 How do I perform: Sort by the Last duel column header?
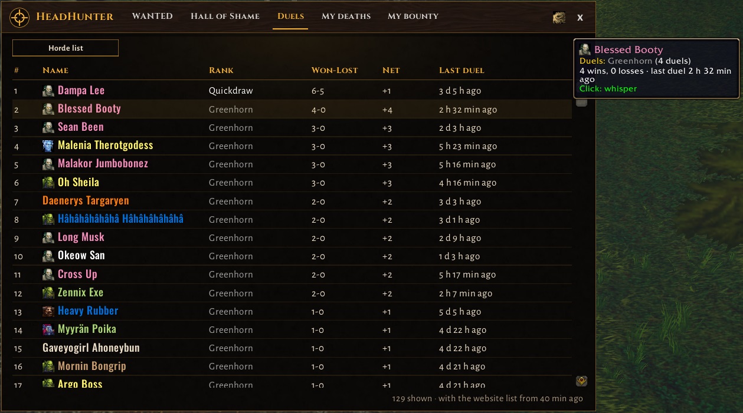(x=461, y=70)
